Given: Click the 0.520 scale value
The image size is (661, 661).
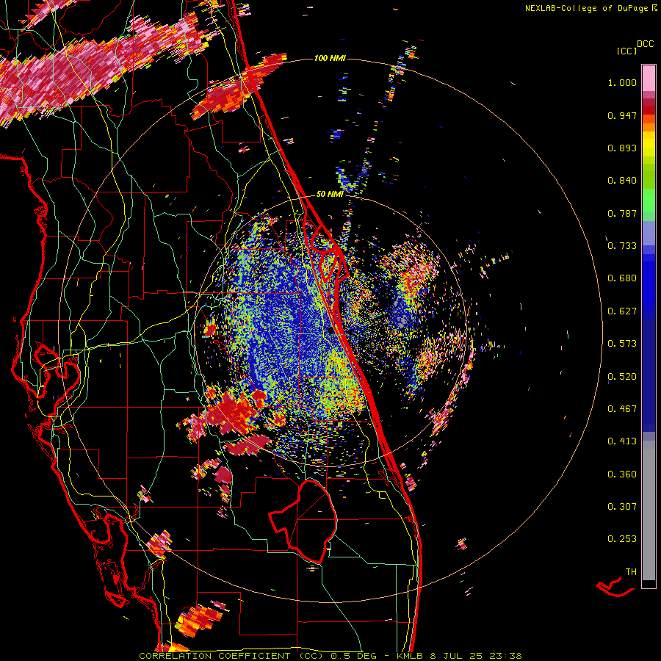Looking at the screenshot, I should pos(622,377).
